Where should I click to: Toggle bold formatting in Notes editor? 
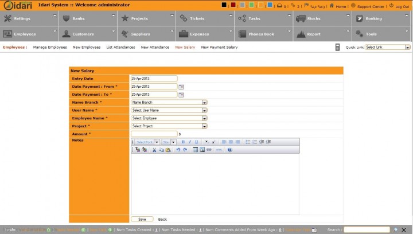(183, 142)
